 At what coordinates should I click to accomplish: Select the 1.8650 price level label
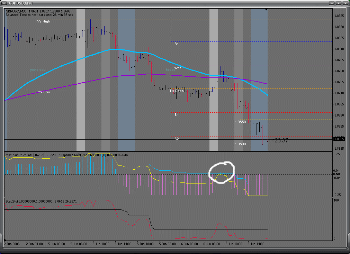[x=240, y=122]
